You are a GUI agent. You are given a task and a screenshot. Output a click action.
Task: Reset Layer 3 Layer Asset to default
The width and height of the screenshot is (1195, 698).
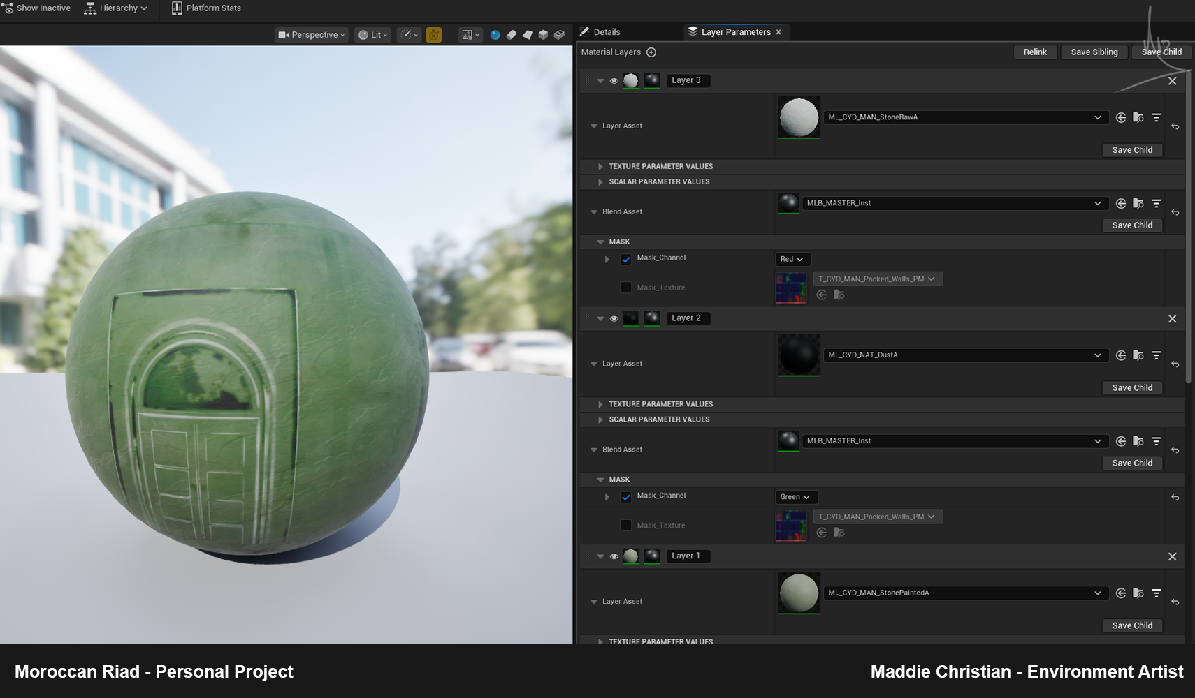[x=1175, y=126]
